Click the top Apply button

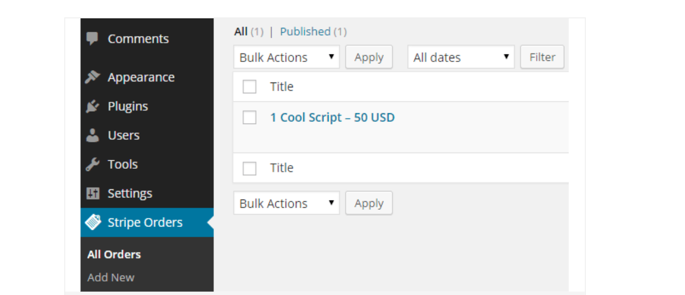(x=369, y=57)
